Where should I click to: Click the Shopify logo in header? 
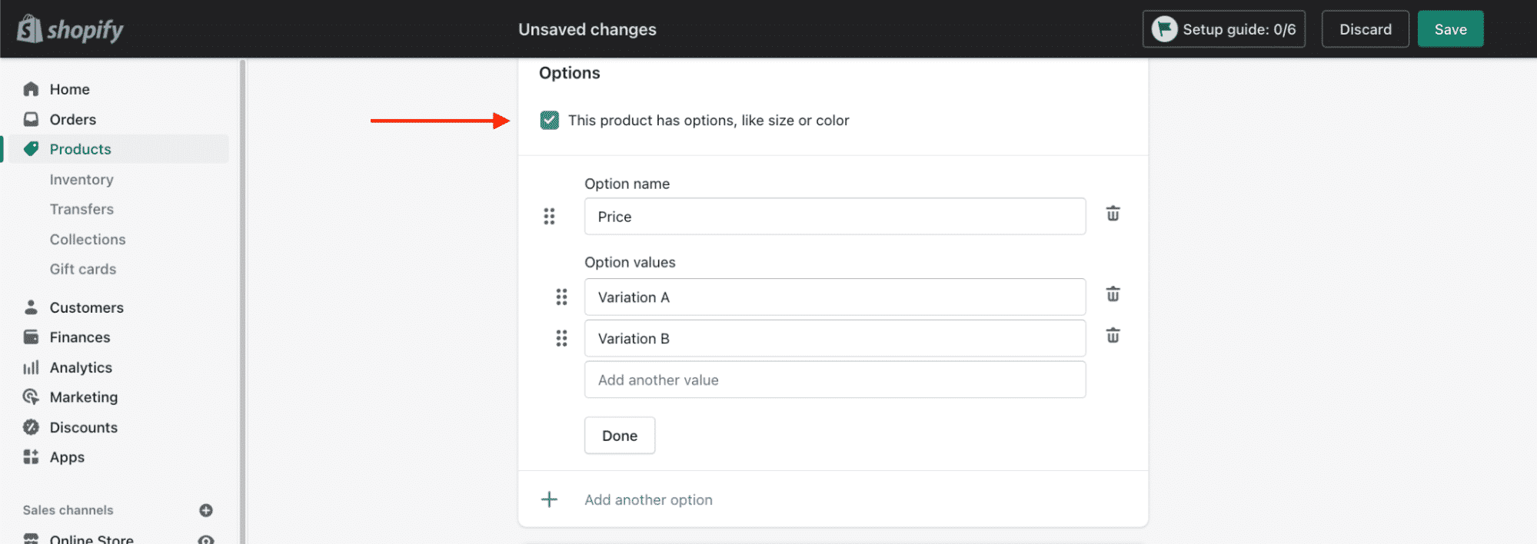click(70, 29)
